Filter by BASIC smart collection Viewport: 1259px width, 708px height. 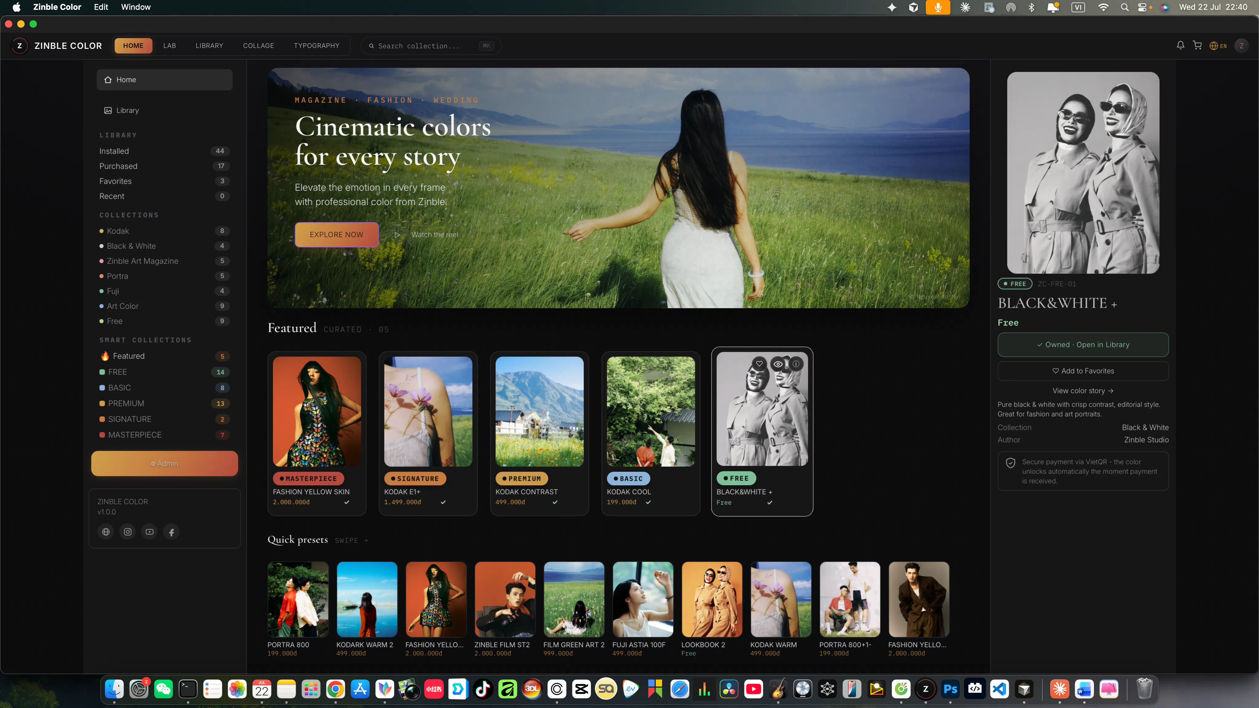(164, 387)
